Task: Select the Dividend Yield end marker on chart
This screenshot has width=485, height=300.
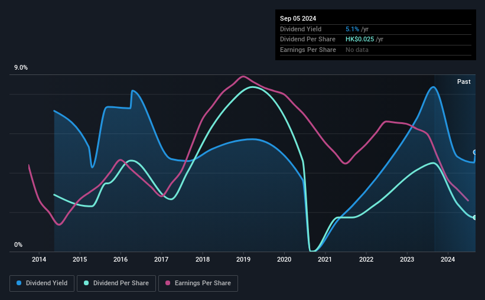Action: point(475,152)
